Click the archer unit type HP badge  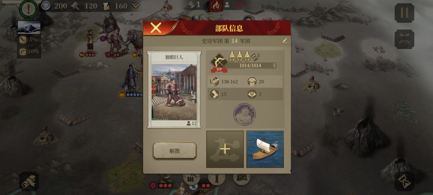point(219,63)
